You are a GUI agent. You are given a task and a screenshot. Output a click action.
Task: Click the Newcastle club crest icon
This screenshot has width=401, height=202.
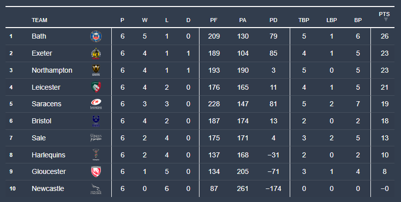[x=96, y=189]
